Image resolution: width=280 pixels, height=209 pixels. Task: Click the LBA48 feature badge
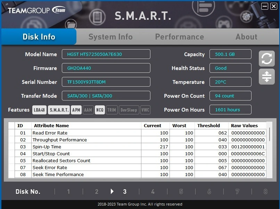39,110
